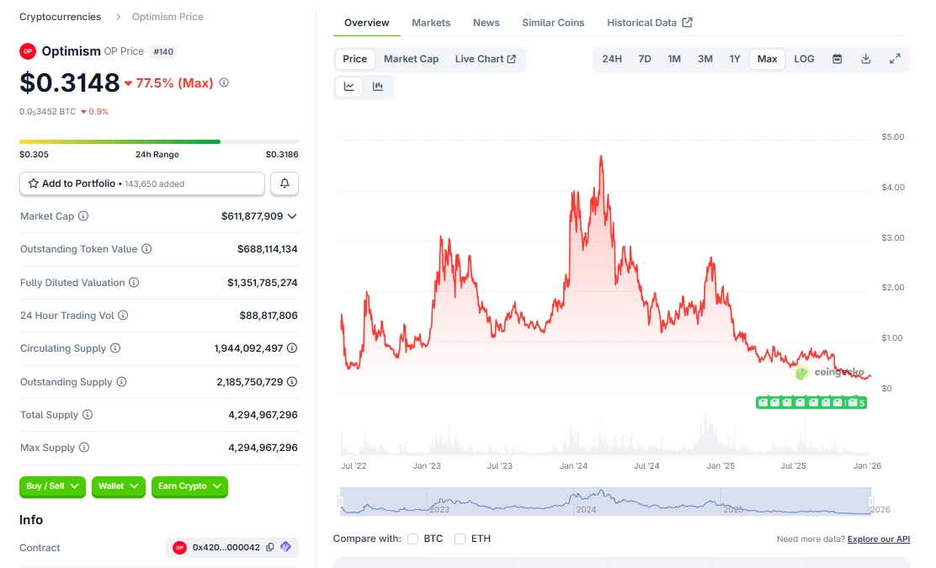Click the price alert bell icon
The image size is (936, 568).
pos(285,183)
